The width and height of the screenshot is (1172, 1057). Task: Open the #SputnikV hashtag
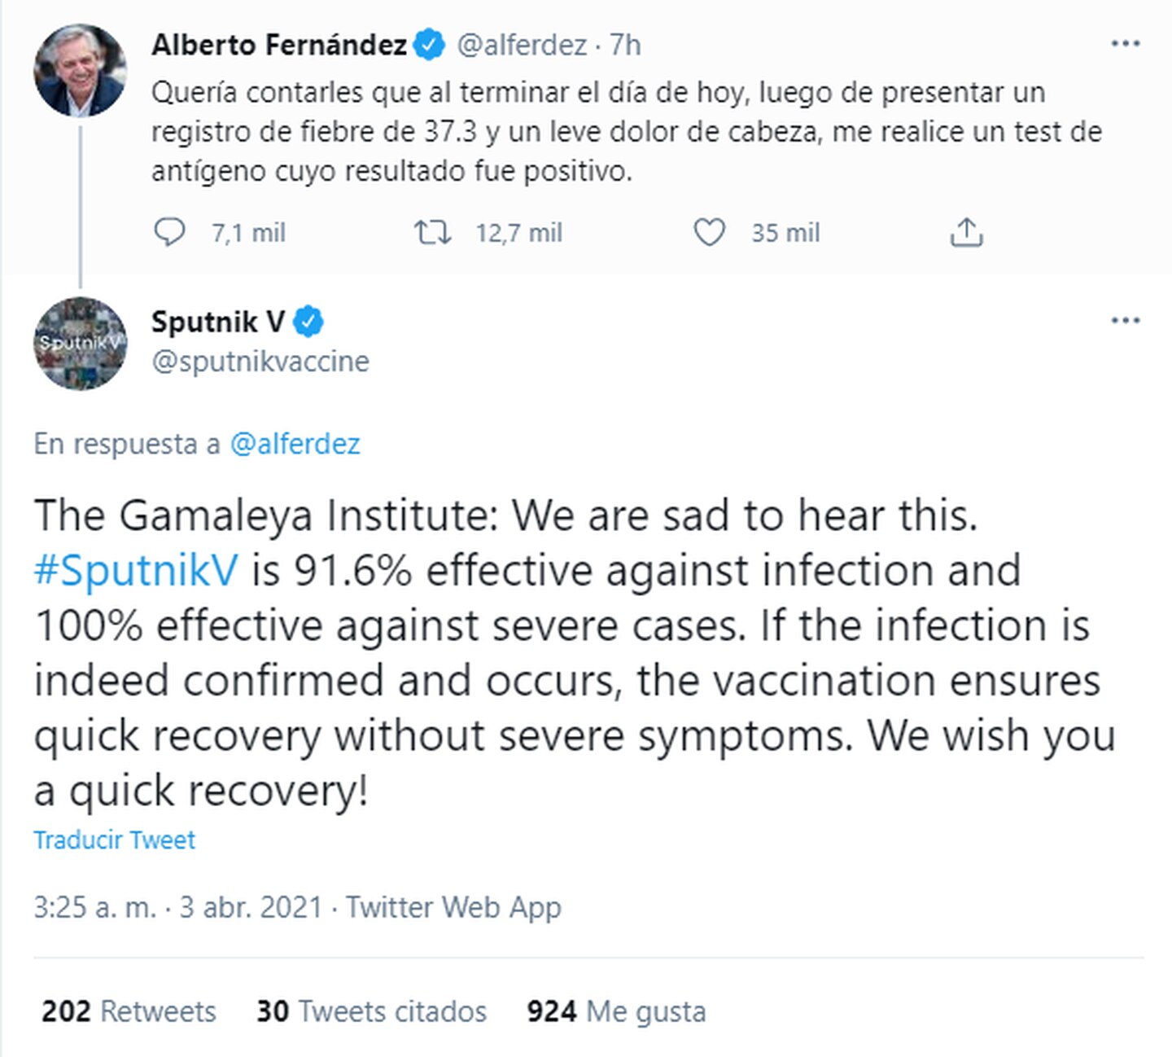(x=136, y=570)
